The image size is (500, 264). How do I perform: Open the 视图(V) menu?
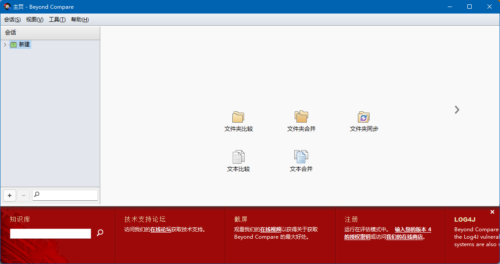pyautogui.click(x=34, y=20)
